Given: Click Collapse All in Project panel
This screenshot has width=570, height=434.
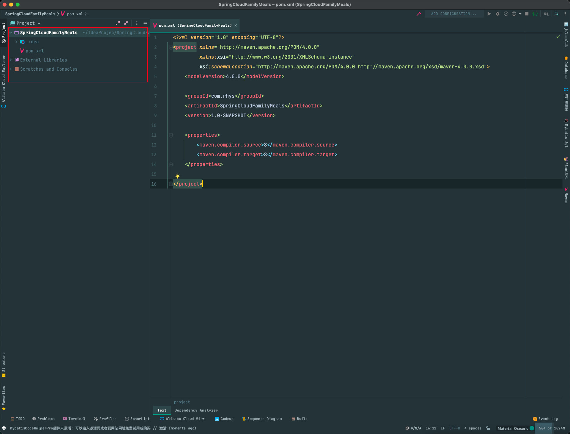Looking at the screenshot, I should pos(126,23).
